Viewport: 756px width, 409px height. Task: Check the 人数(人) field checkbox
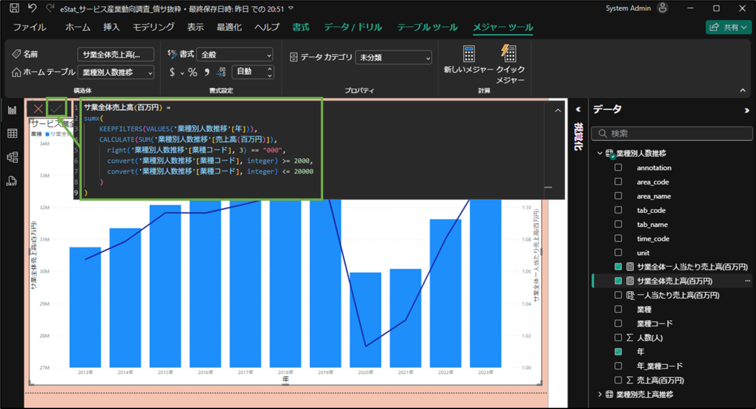click(618, 338)
